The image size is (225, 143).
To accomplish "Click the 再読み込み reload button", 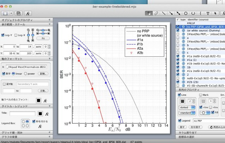I will [x=217, y=127].
